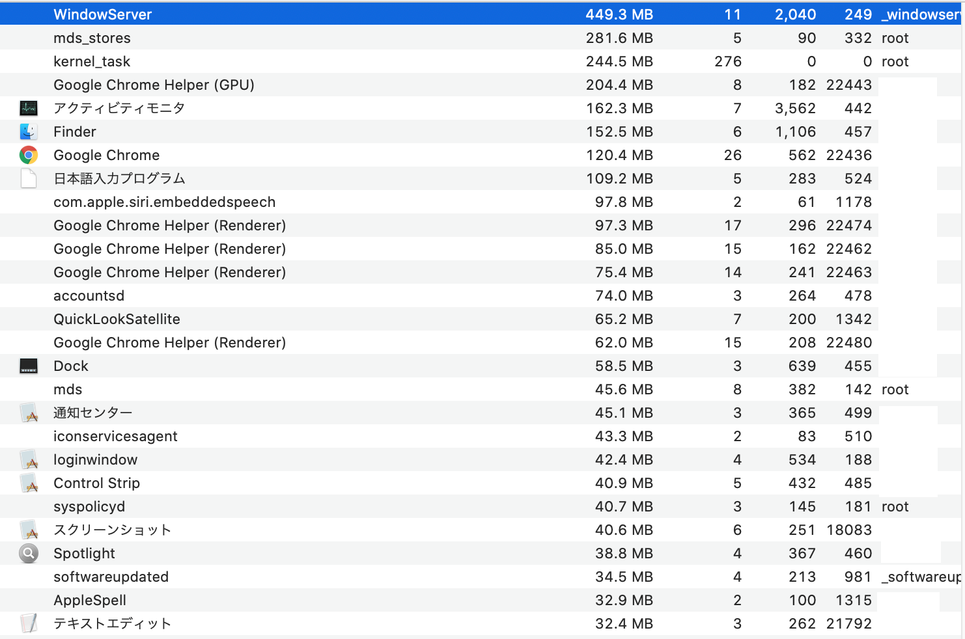Select the iconservicesagent process name
The height and width of the screenshot is (639, 965).
(115, 436)
